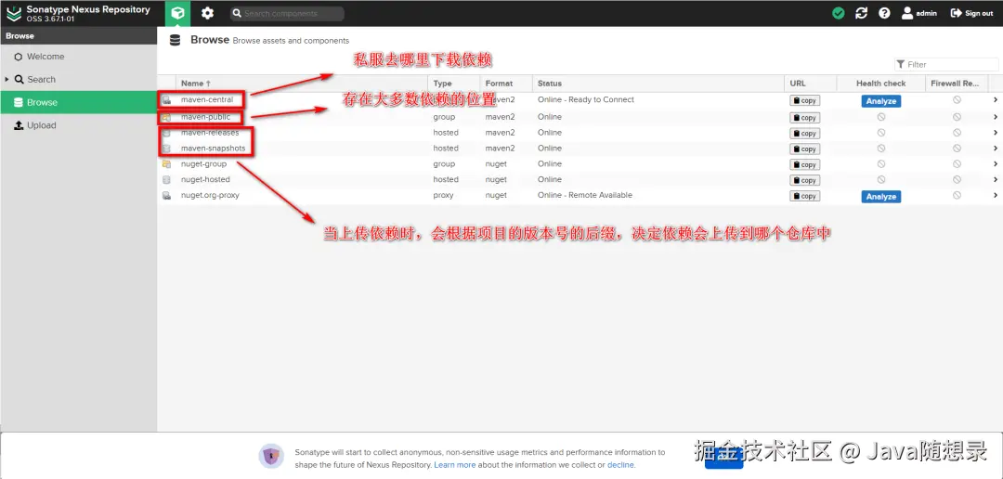The width and height of the screenshot is (1003, 479).
Task: Sort by the Status column header
Action: click(x=658, y=84)
